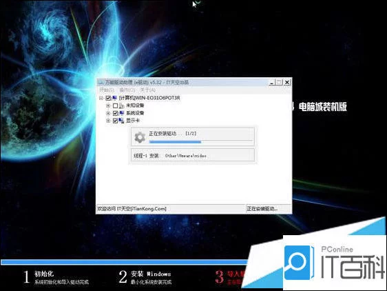
Task: Click the unknown device icon beside 未知设备
Action: click(121, 106)
